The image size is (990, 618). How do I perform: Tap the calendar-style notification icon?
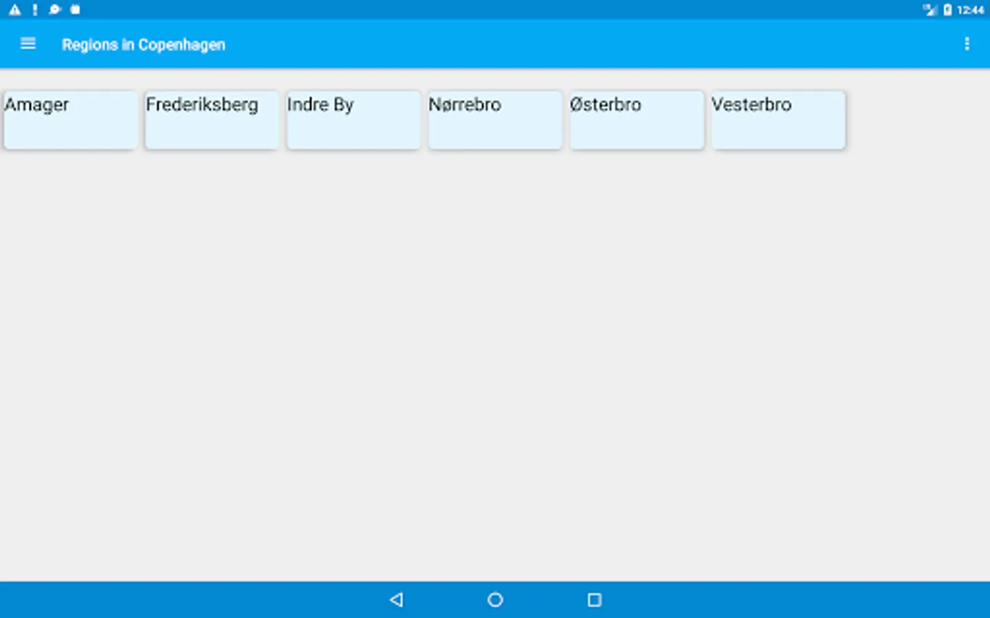click(x=75, y=10)
